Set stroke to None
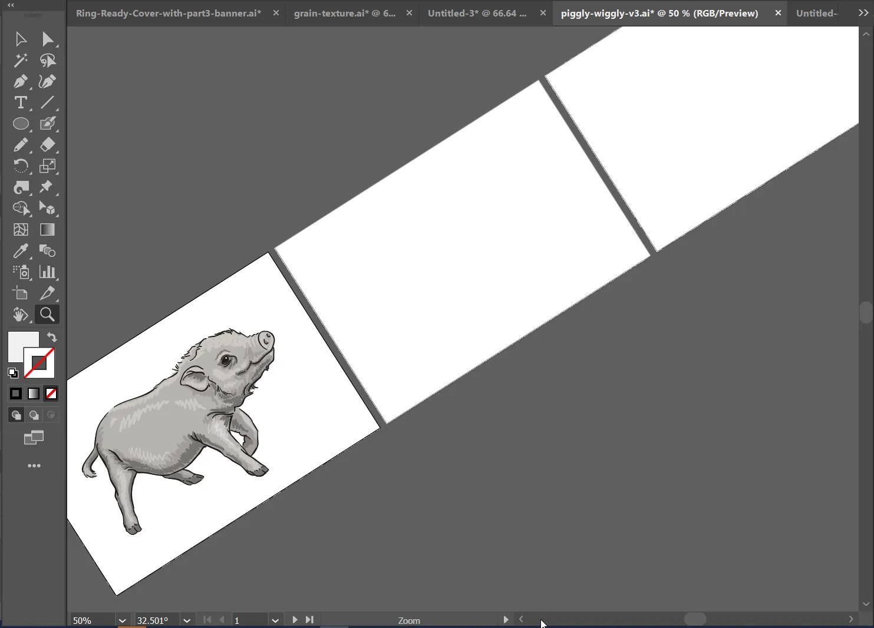The image size is (874, 628). 51,394
